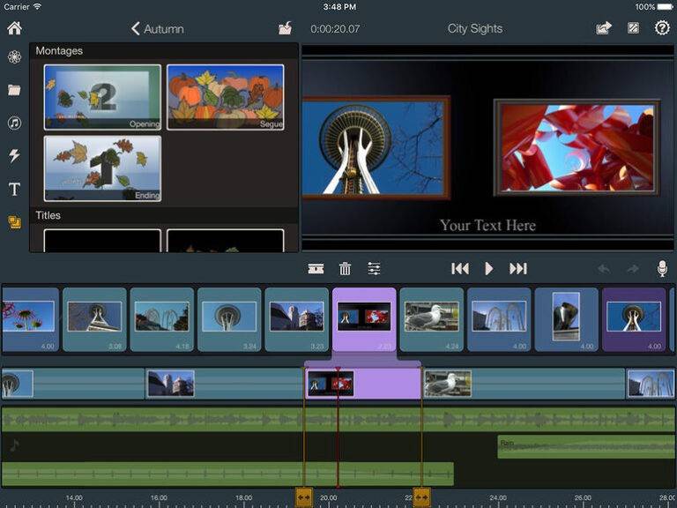The image size is (677, 508).
Task: Open the export share menu
Action: click(603, 28)
